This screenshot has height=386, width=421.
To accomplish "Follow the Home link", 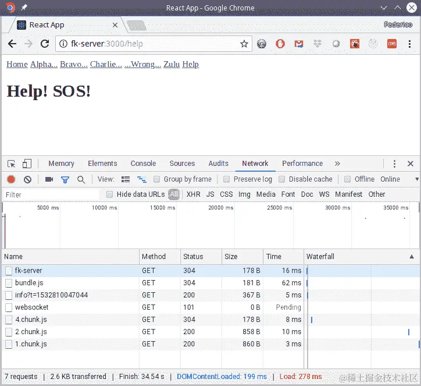I will tap(17, 64).
